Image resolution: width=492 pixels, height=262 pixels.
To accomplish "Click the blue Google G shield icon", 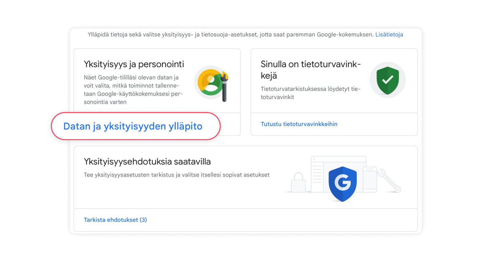I will pos(342,184).
